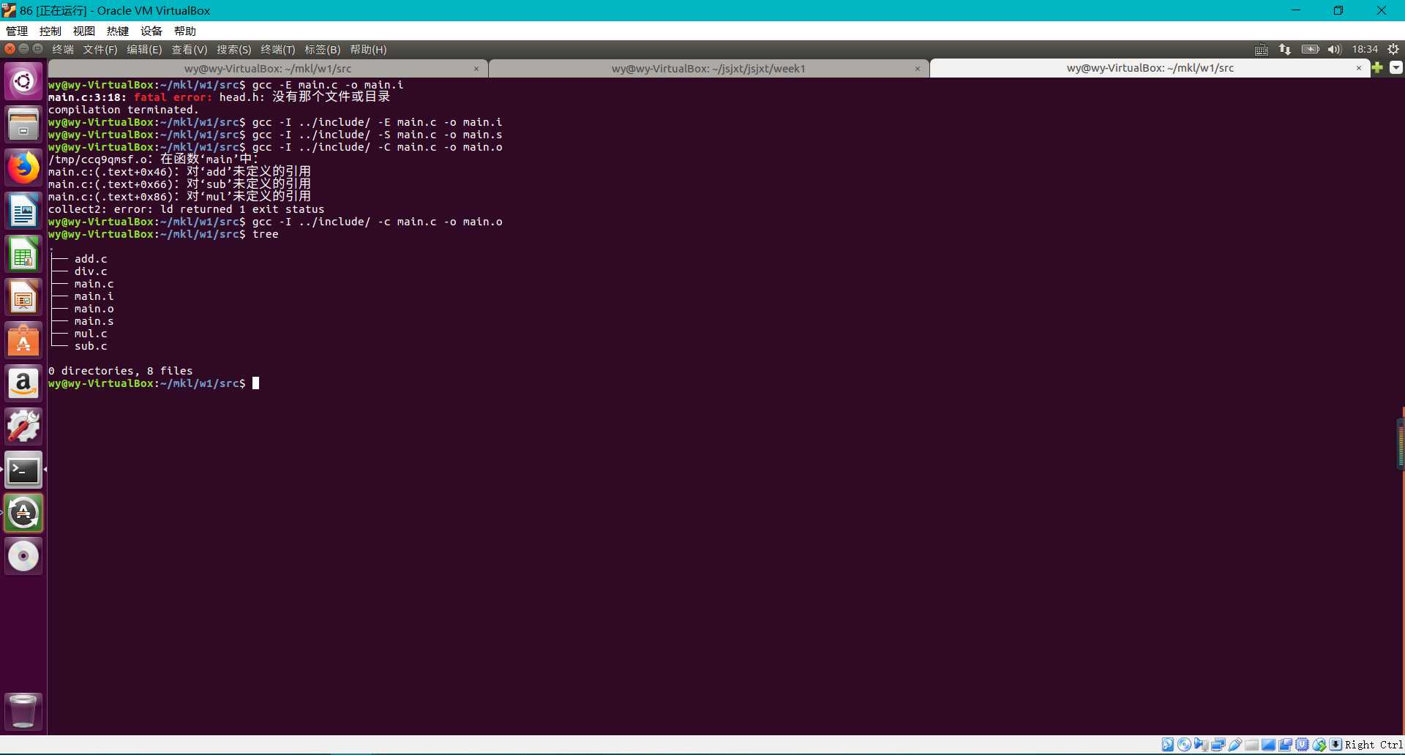Open terminal 查看(V) menu

[190, 49]
